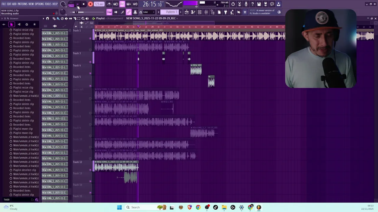Select the playlist Mute tool
This screenshot has height=212, width=378.
[x=66, y=19]
